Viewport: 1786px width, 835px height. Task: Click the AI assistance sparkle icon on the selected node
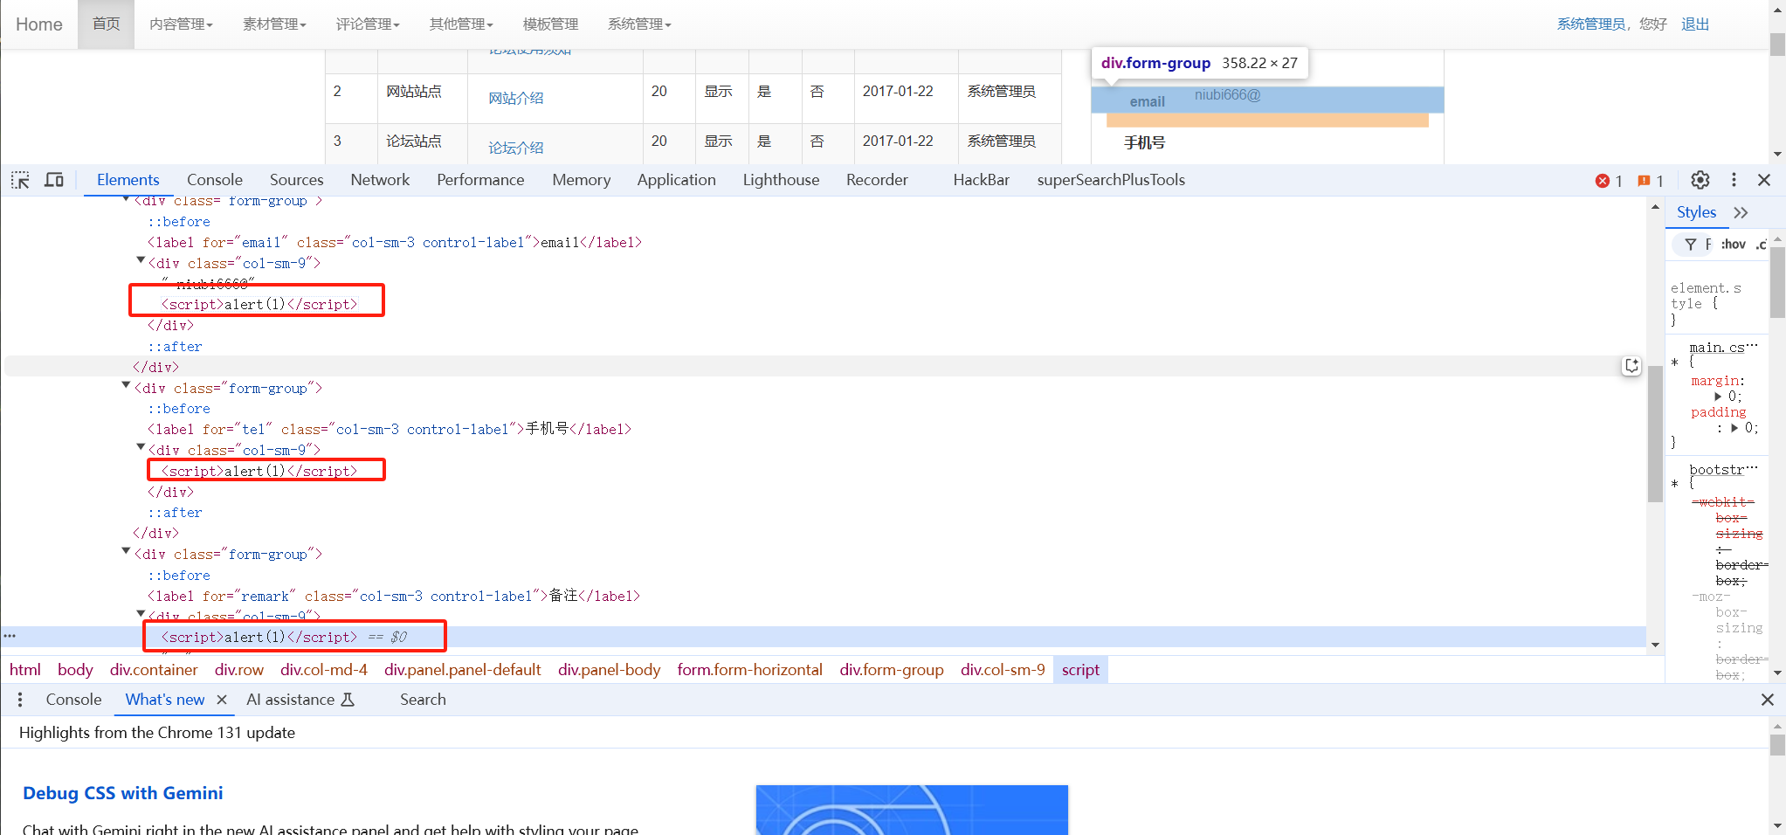coord(1631,366)
